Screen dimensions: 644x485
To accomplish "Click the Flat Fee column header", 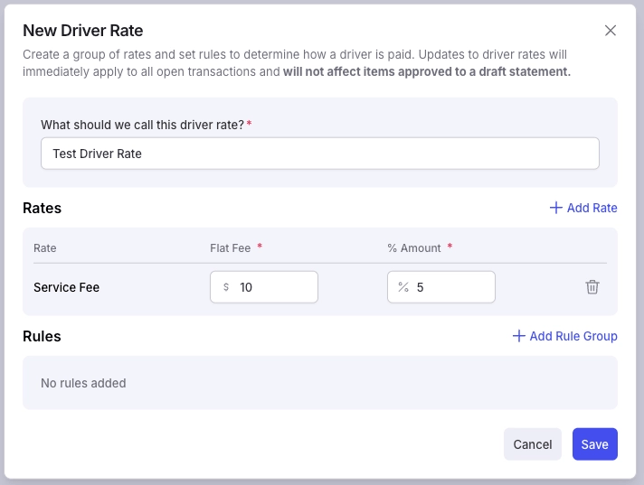I will click(x=230, y=248).
